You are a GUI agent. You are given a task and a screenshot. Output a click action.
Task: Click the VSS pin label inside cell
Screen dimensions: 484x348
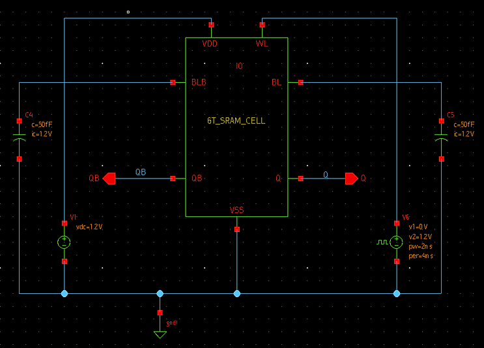236,210
